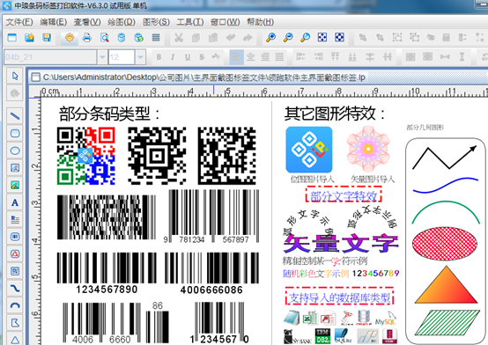Viewport: 488px width, 345px height.
Task: Open the 文件(F) menu
Action: 19,22
